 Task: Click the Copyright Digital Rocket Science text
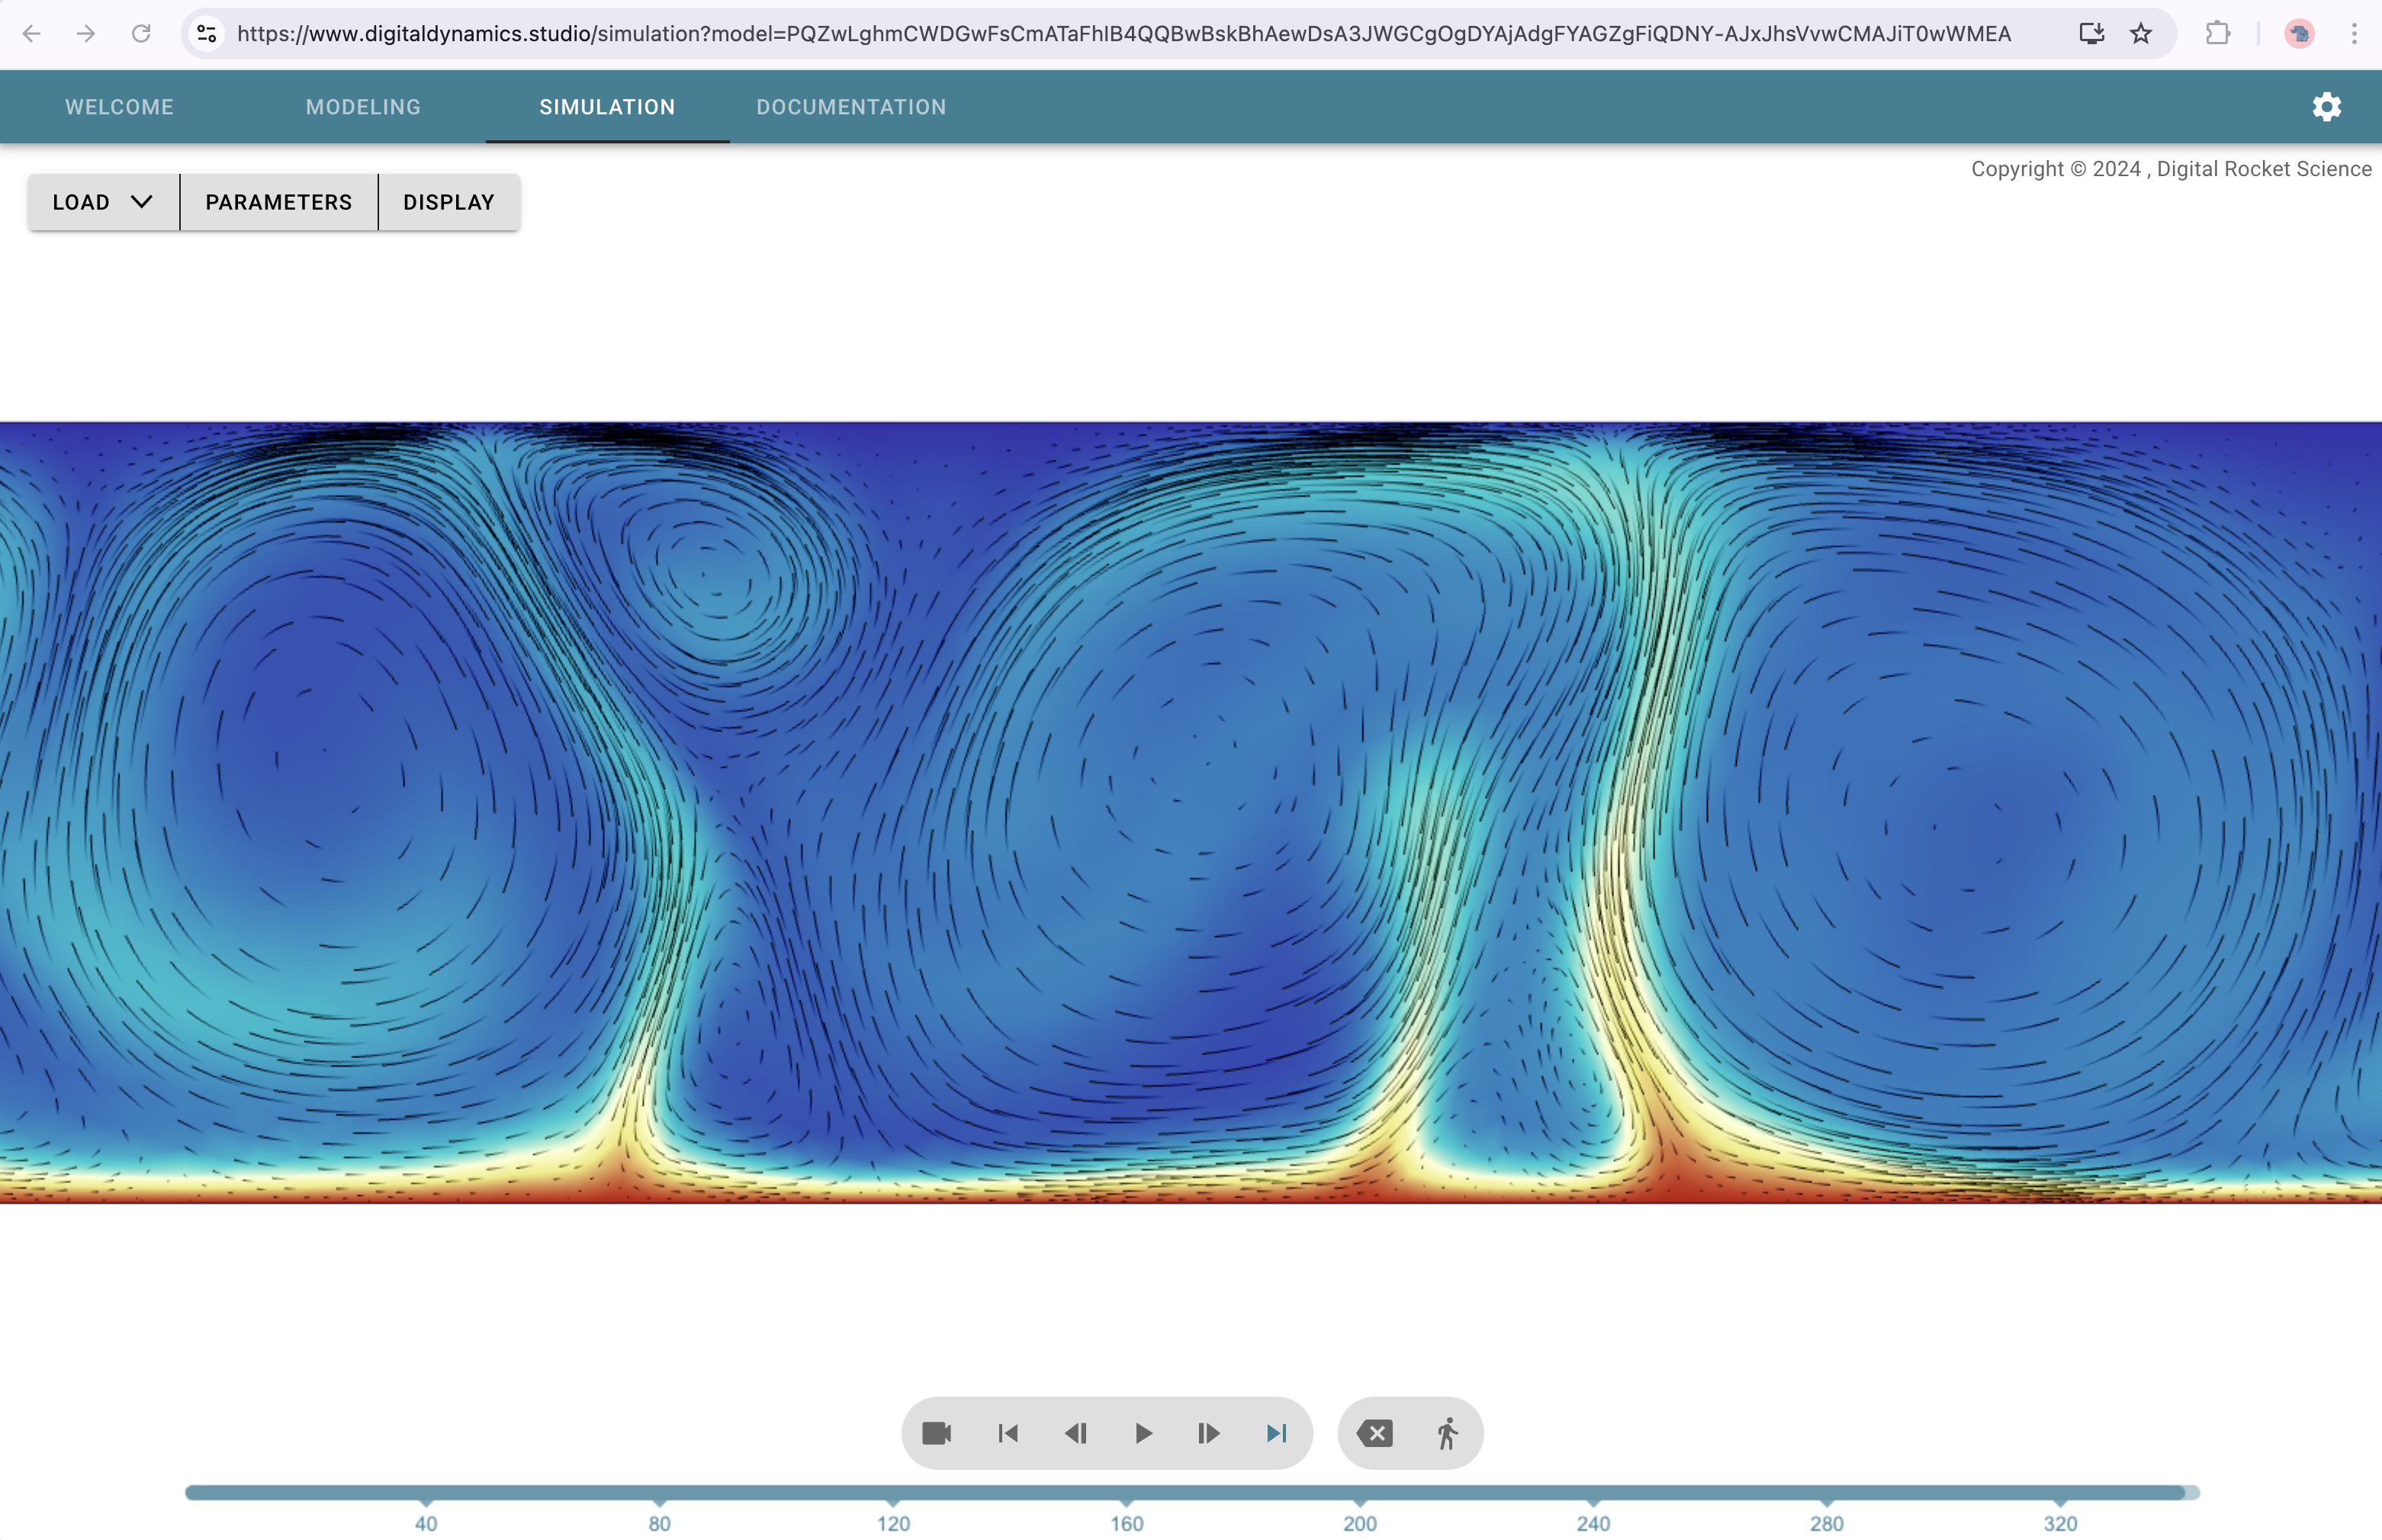2171,169
